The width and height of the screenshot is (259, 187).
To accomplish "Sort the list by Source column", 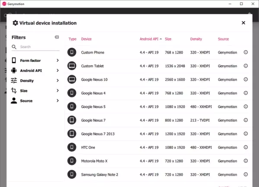I will pyautogui.click(x=223, y=39).
